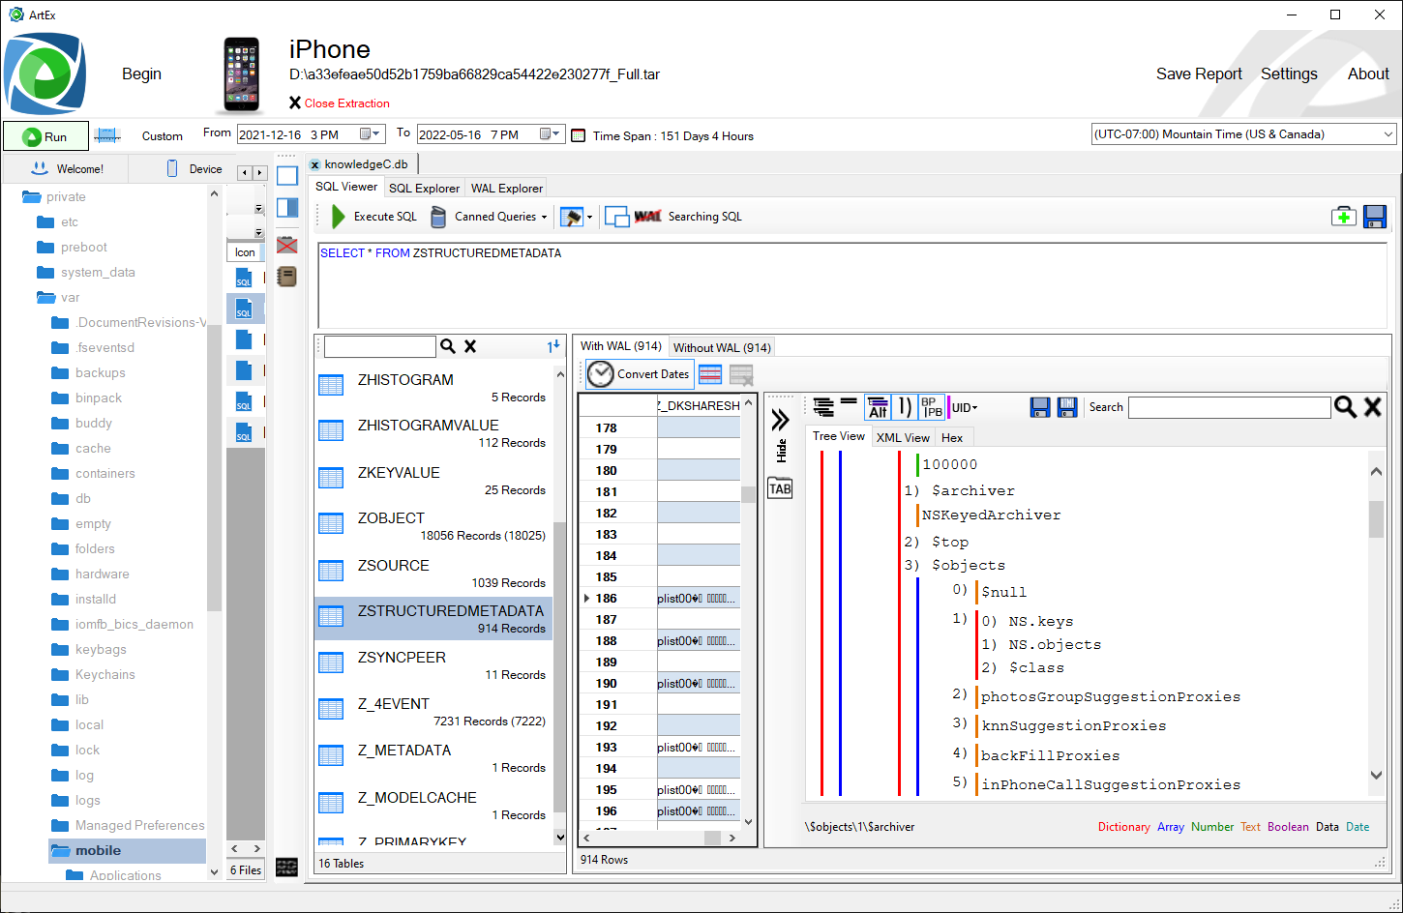This screenshot has width=1403, height=913.
Task: Click the red crossed-out case icon
Action: [x=287, y=245]
